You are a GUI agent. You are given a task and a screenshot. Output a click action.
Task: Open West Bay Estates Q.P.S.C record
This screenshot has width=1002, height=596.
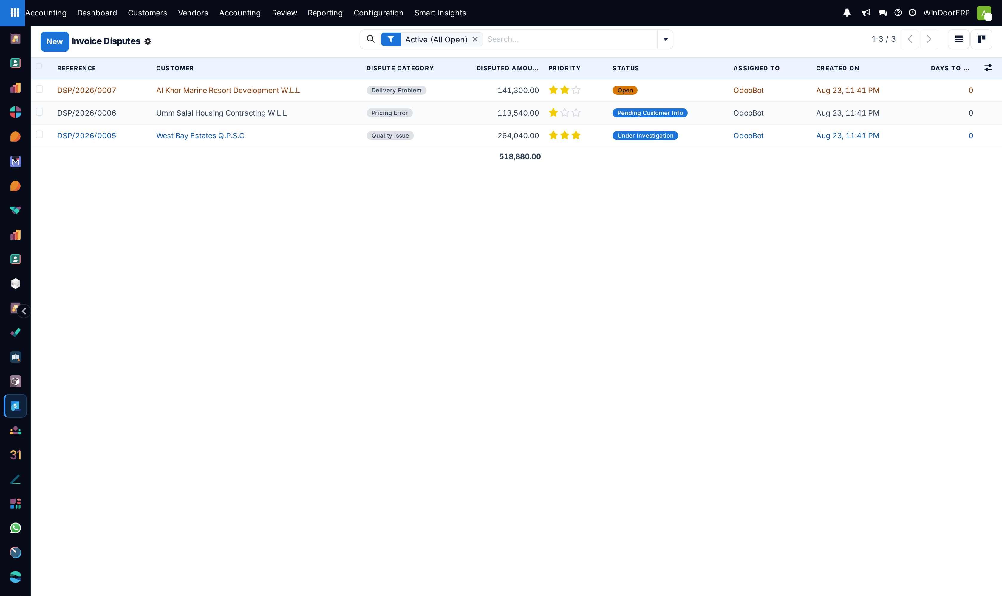click(x=200, y=136)
